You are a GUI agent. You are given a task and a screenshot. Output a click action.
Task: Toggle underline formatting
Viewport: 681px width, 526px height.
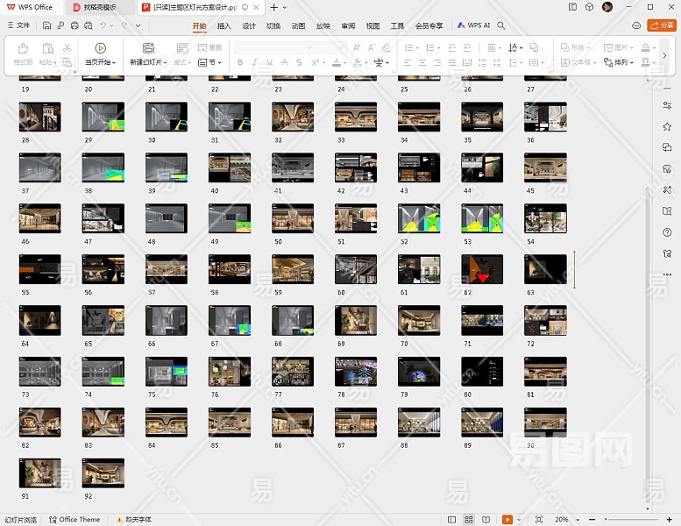pyautogui.click(x=268, y=63)
